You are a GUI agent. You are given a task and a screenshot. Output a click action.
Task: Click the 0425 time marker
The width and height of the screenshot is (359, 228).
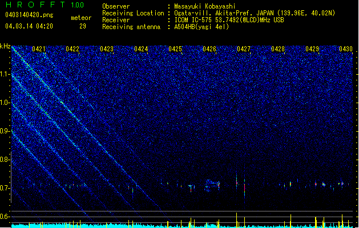pyautogui.click(x=175, y=49)
